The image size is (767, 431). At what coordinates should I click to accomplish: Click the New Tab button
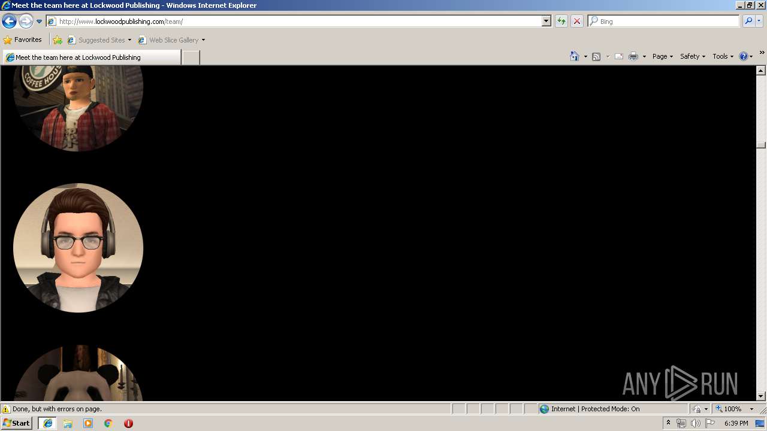click(191, 57)
